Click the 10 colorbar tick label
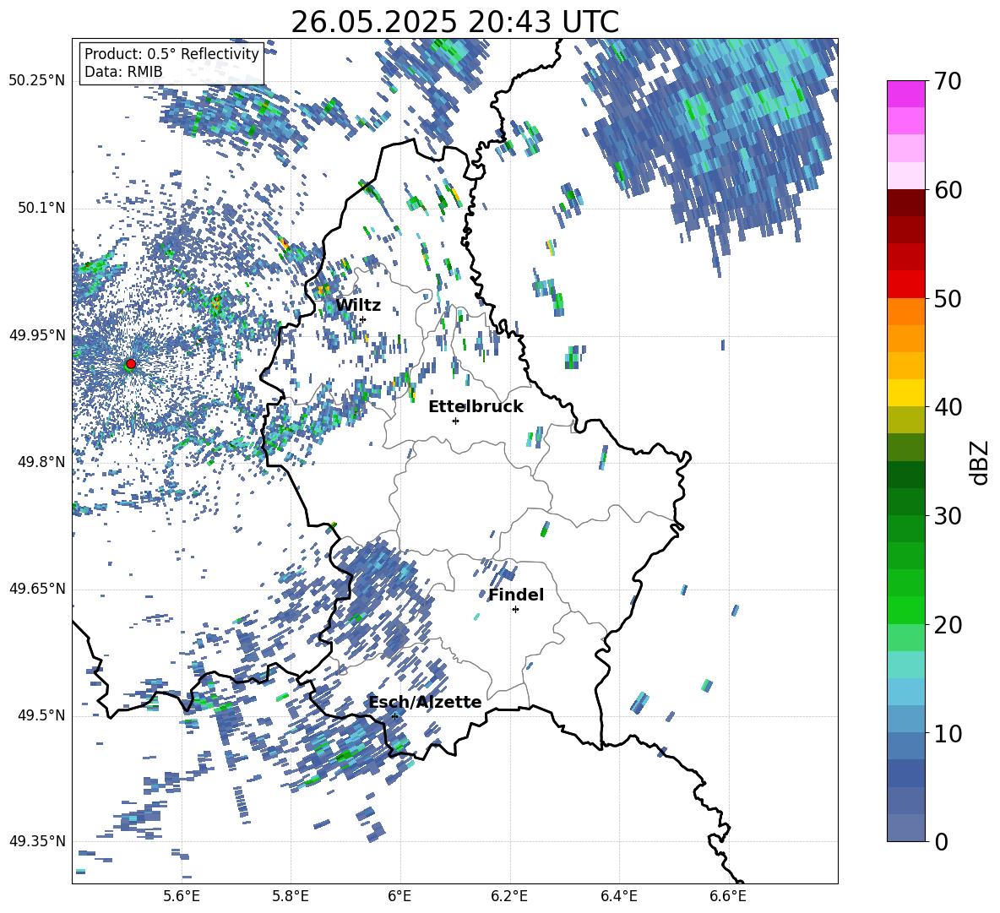Image resolution: width=1000 pixels, height=913 pixels. 948,733
